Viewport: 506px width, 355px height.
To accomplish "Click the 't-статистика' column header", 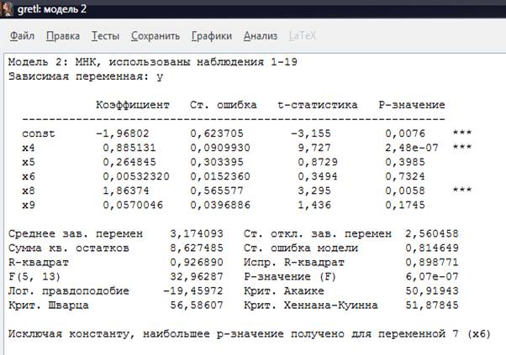I will point(318,105).
